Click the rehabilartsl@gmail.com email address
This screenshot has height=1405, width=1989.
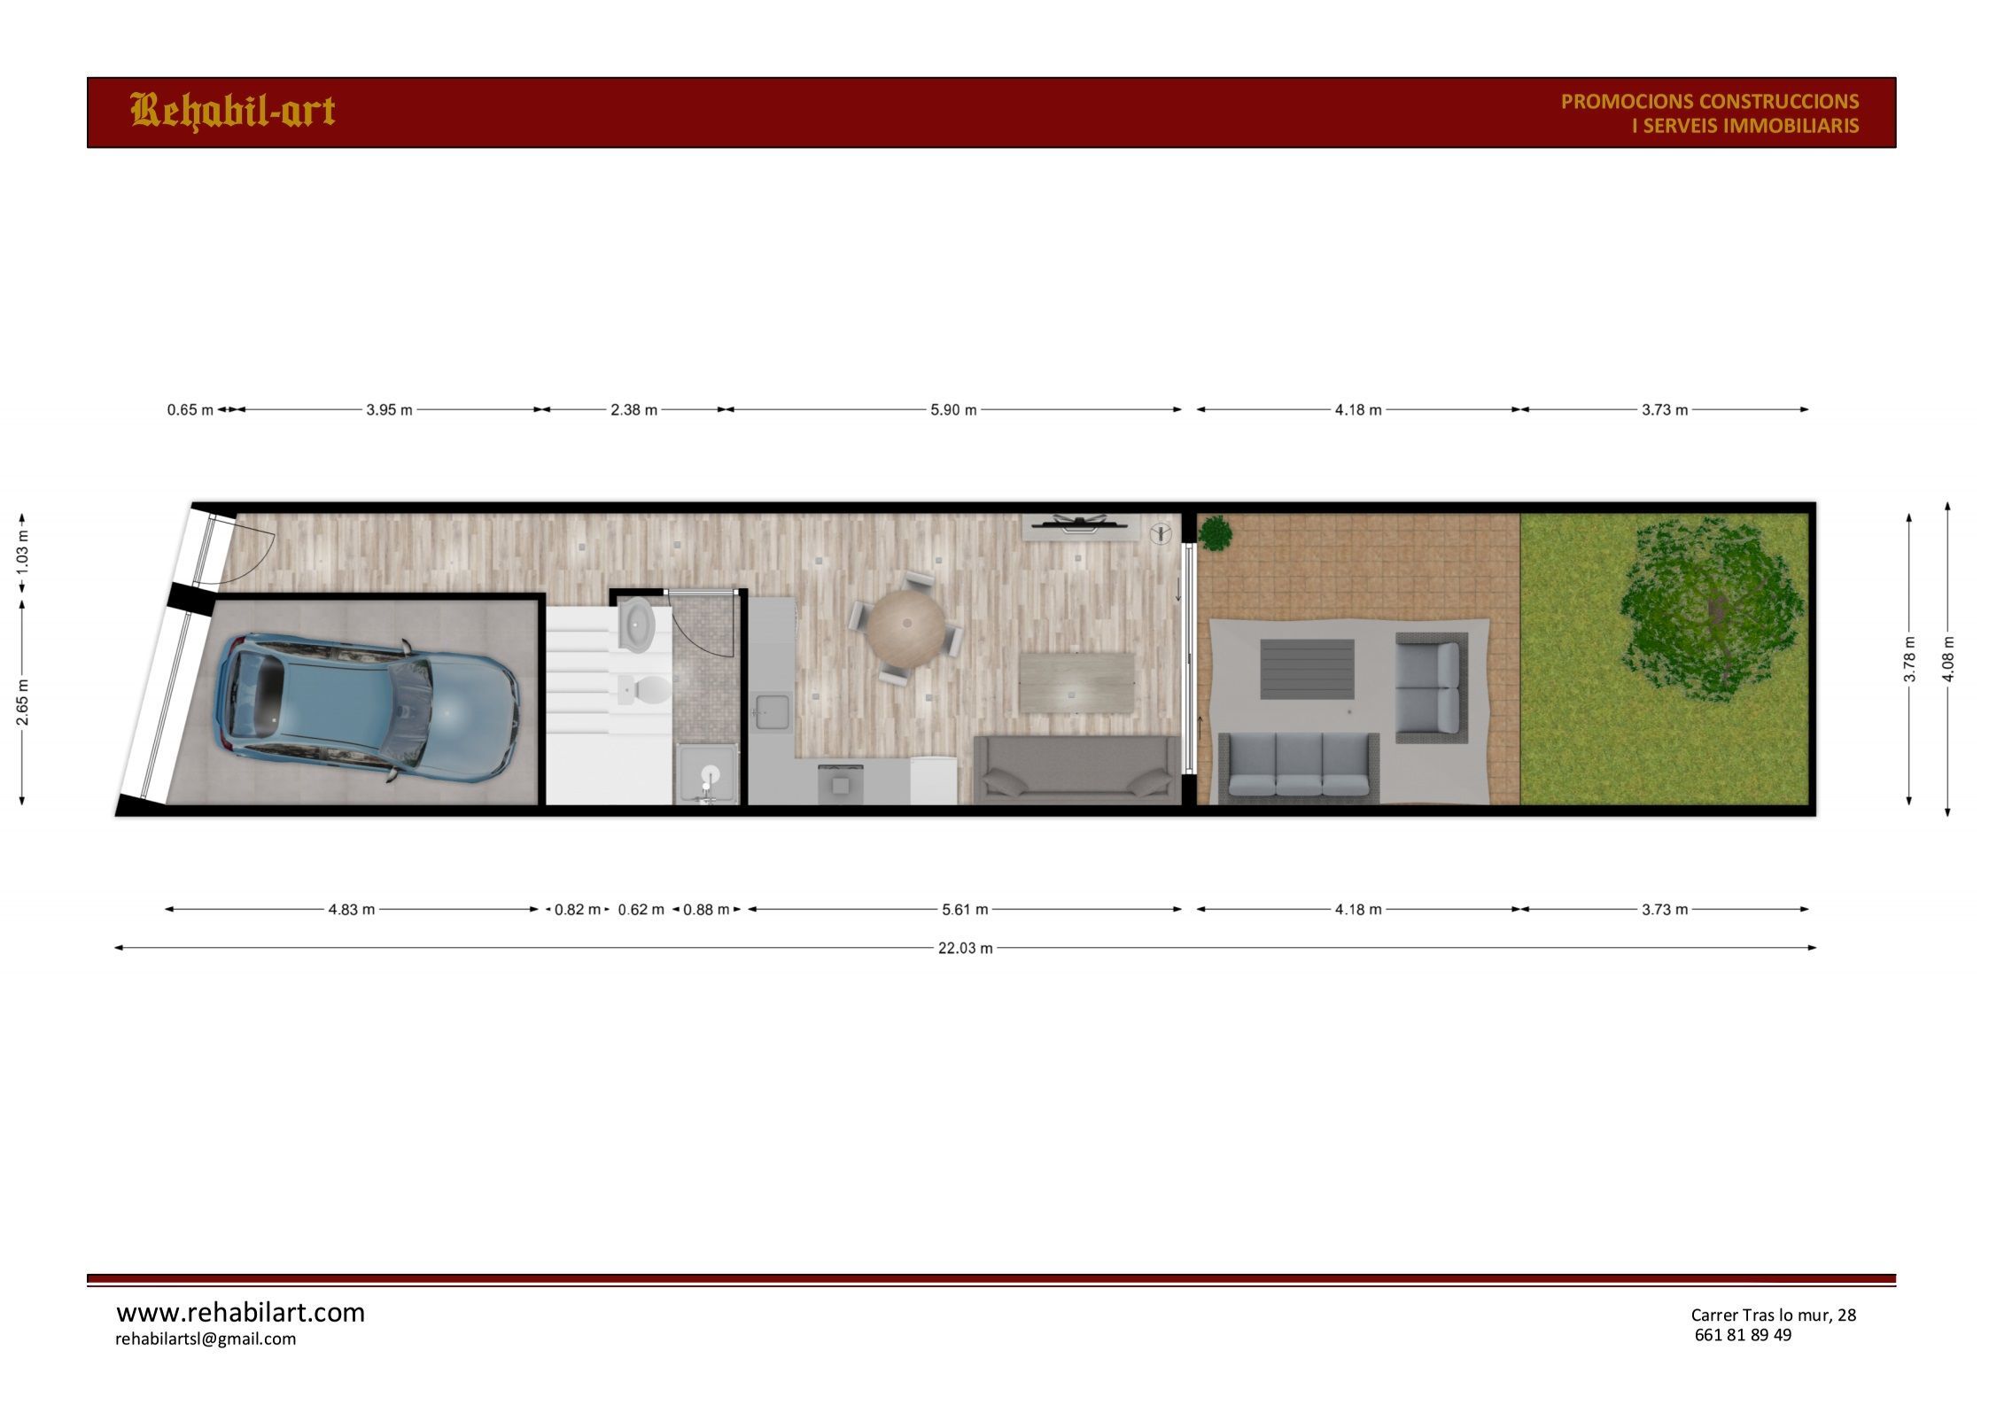coord(206,1339)
